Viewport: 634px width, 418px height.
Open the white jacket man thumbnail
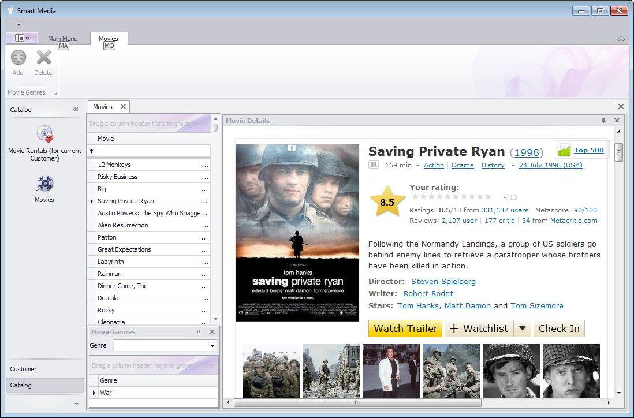pos(391,371)
